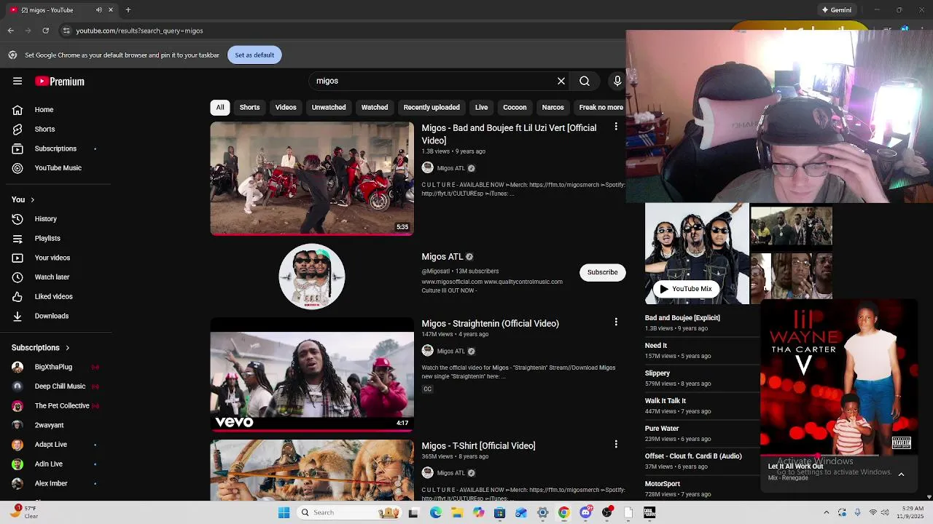Open options menu for Straightenin video

pyautogui.click(x=616, y=322)
